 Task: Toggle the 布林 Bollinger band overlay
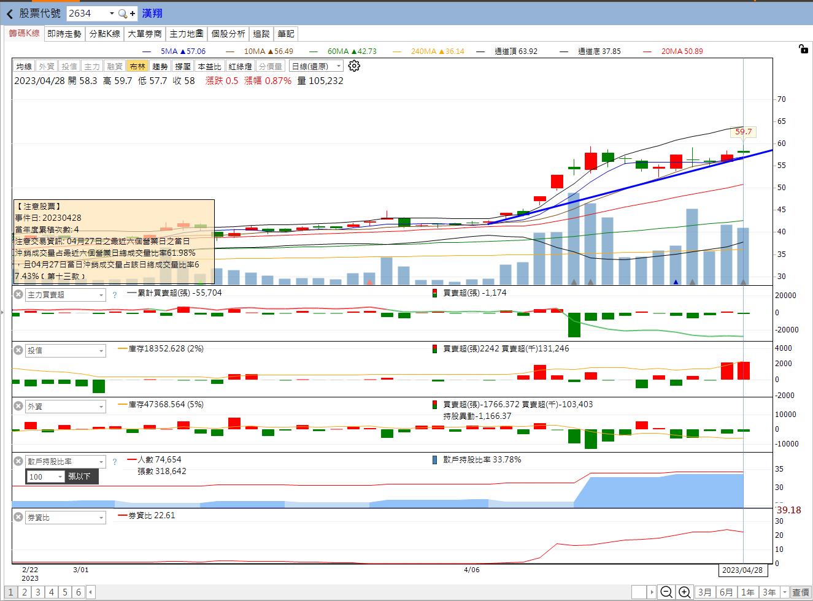pyautogui.click(x=137, y=66)
